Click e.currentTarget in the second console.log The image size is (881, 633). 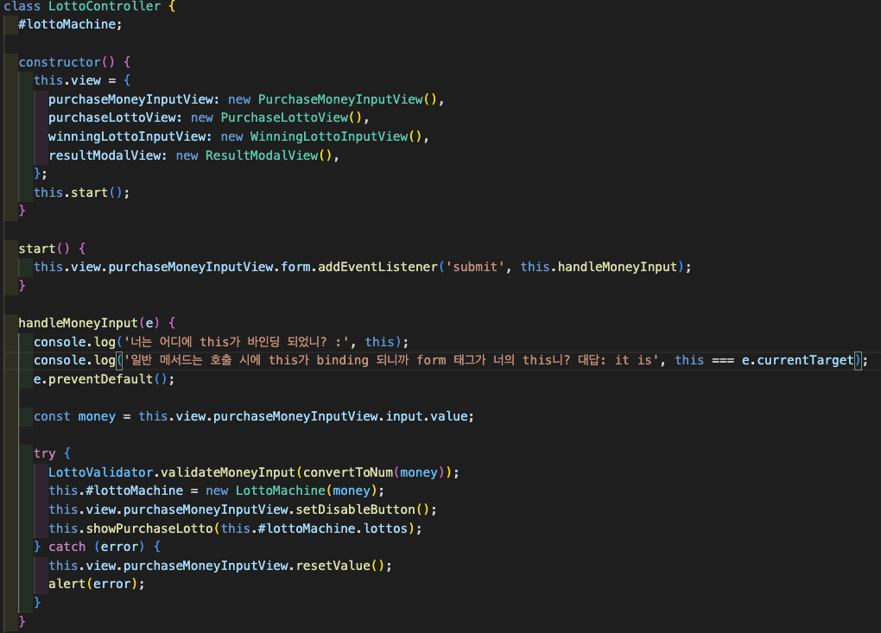pos(797,360)
